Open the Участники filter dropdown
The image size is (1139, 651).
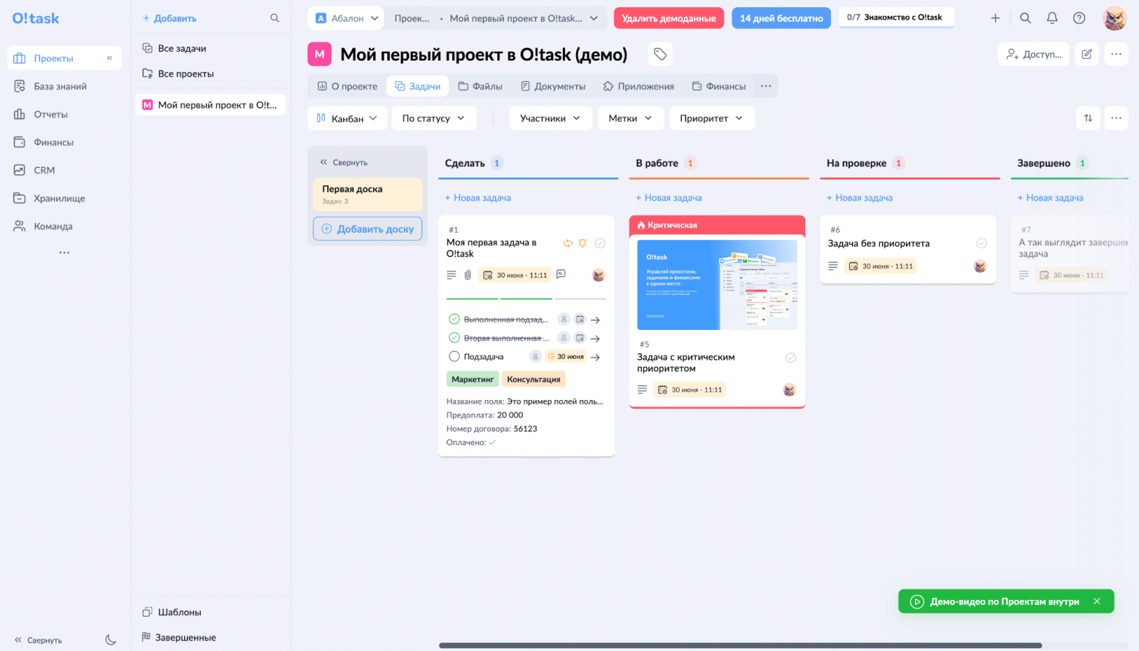[x=550, y=118]
